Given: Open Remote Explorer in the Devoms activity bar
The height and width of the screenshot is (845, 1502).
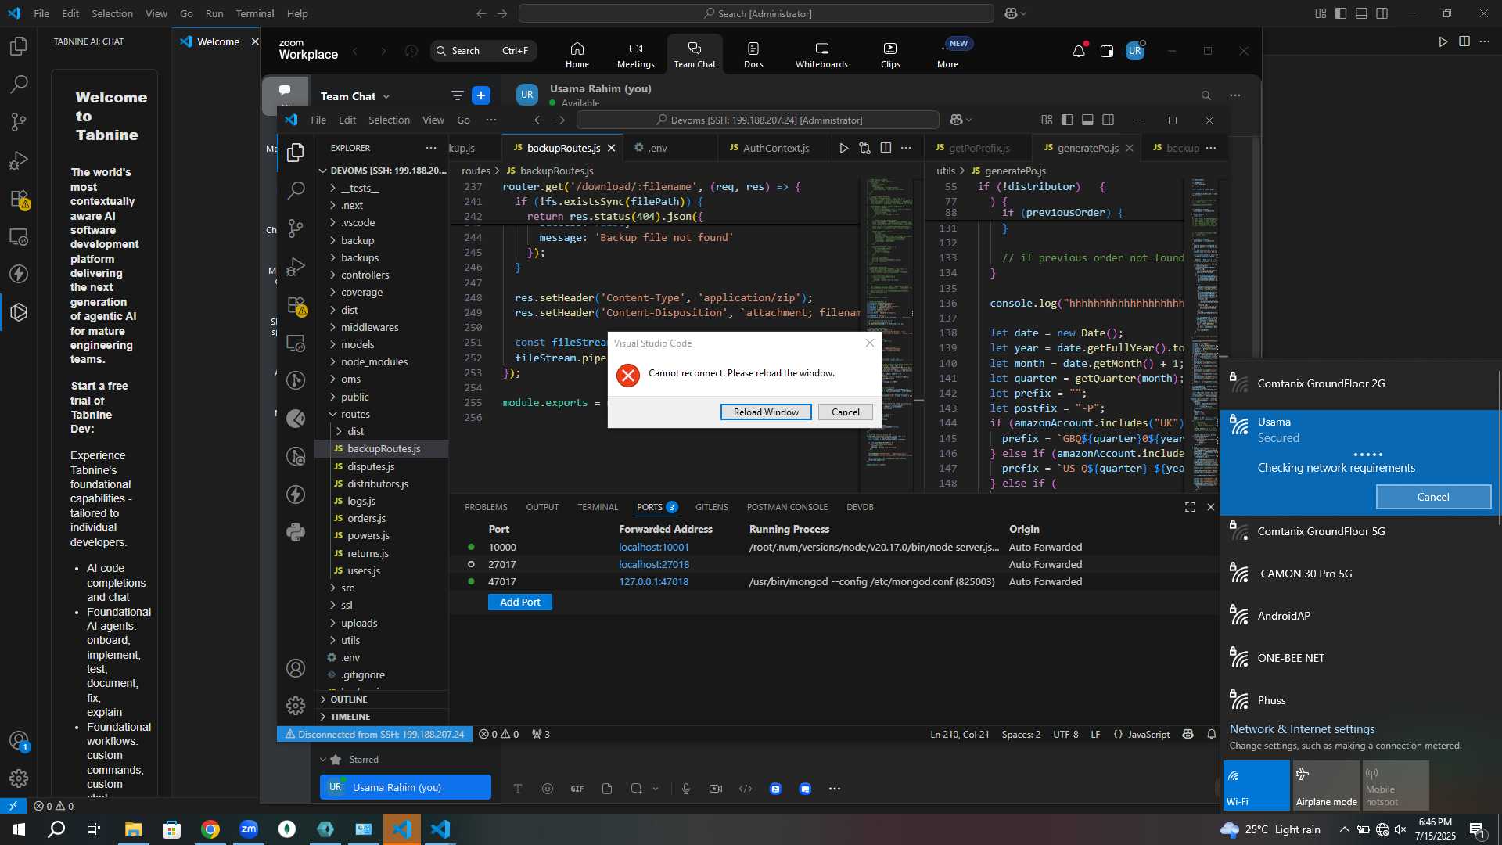Looking at the screenshot, I should click(296, 343).
